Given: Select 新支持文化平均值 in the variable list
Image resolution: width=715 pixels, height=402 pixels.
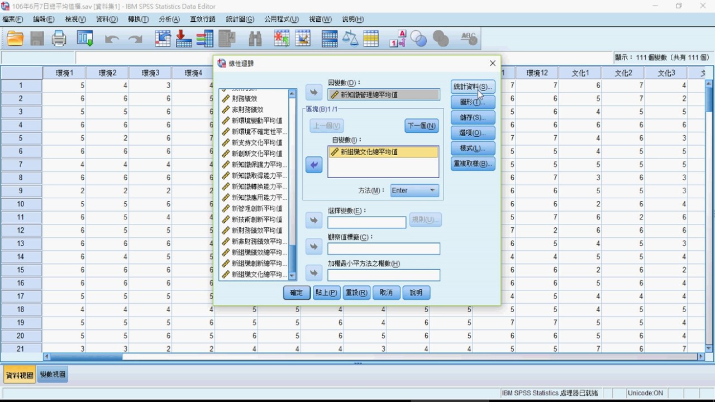Looking at the screenshot, I should point(255,142).
